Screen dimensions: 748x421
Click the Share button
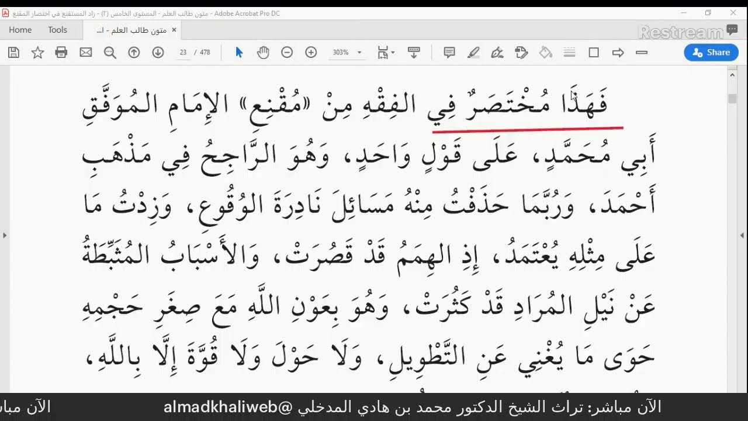[711, 53]
